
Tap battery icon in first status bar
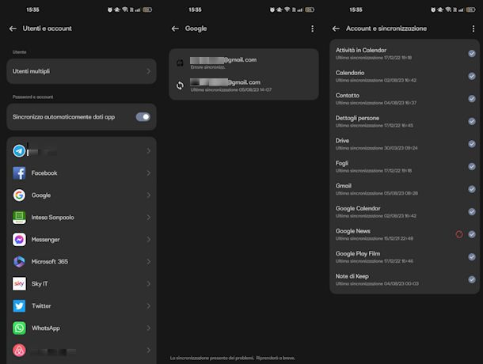pyautogui.click(x=147, y=9)
